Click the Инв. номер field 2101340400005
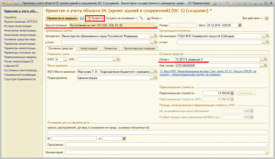The height and width of the screenshot is (159, 275). pyautogui.click(x=218, y=66)
